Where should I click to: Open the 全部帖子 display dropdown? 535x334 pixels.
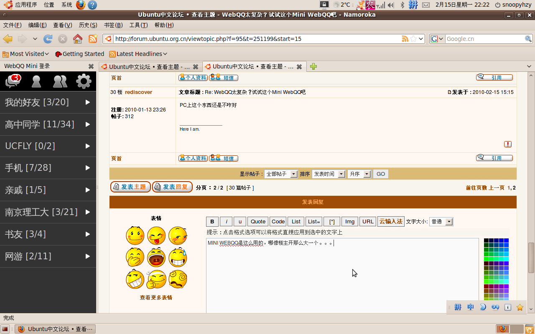[x=281, y=174]
